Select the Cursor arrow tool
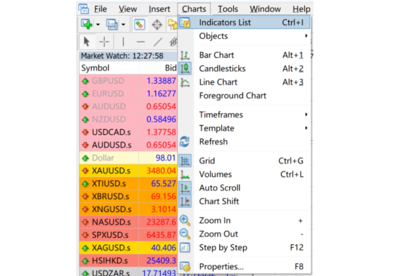403x276 pixels. coord(87,41)
